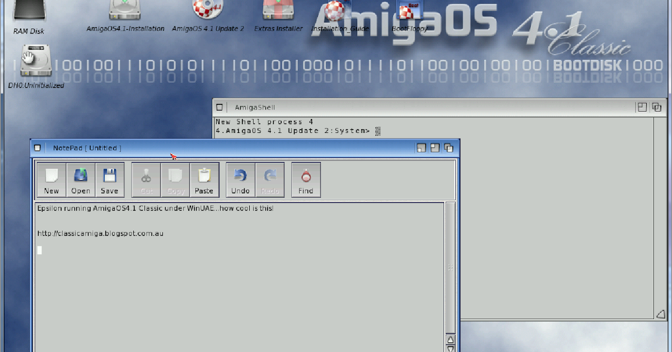Open the BootFloppy disk

click(x=409, y=8)
